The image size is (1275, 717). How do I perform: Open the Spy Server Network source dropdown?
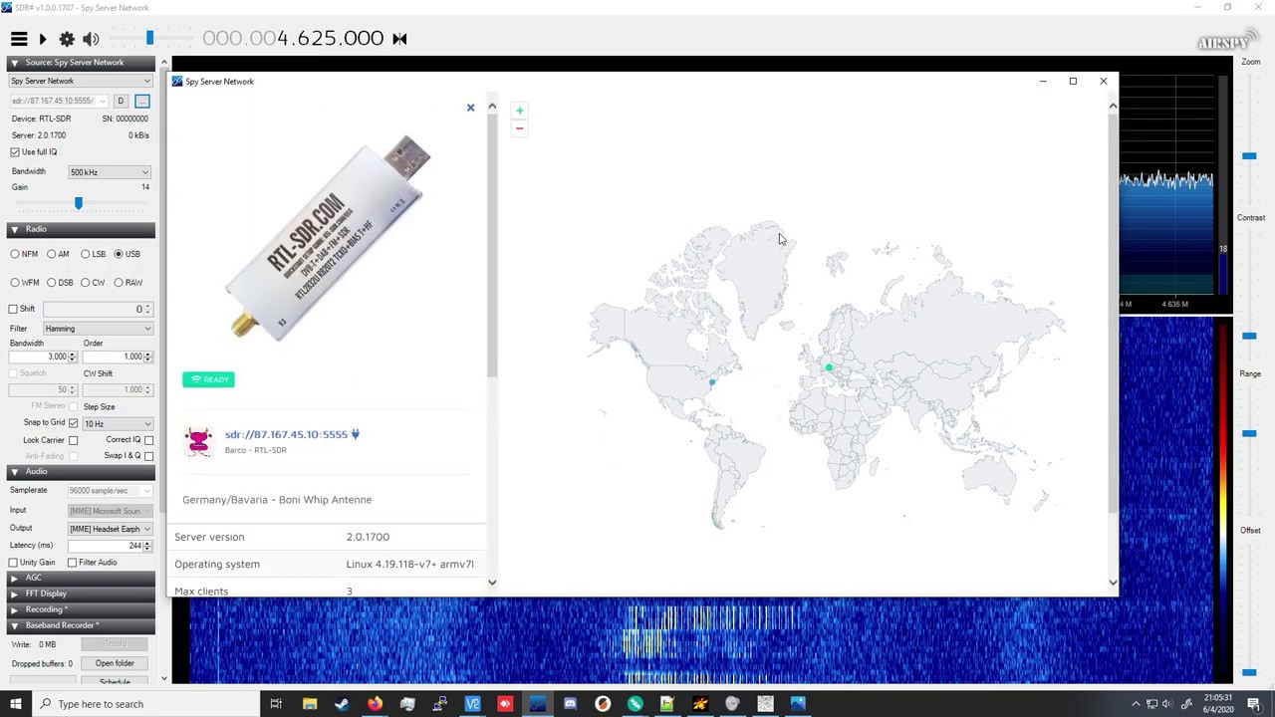tap(81, 81)
